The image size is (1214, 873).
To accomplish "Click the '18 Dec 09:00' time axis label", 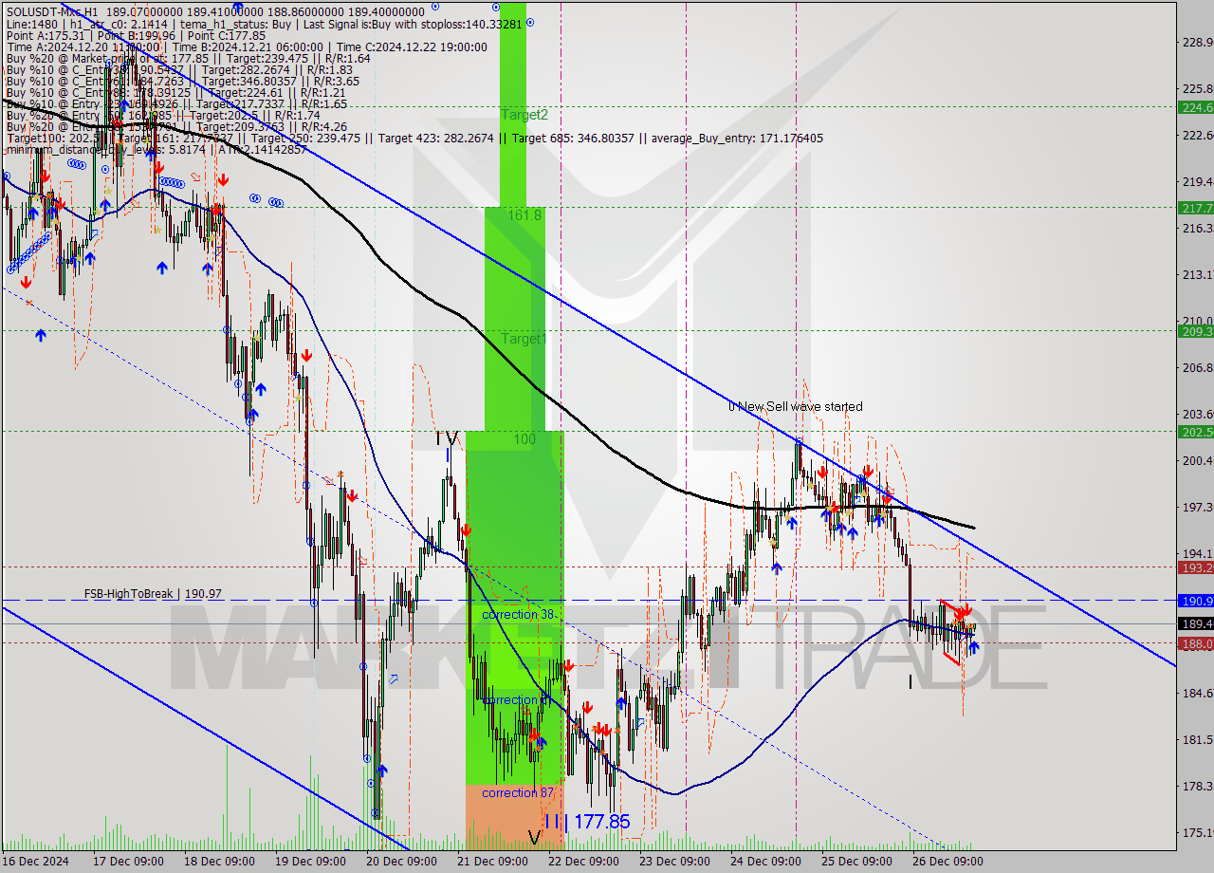I will (219, 862).
